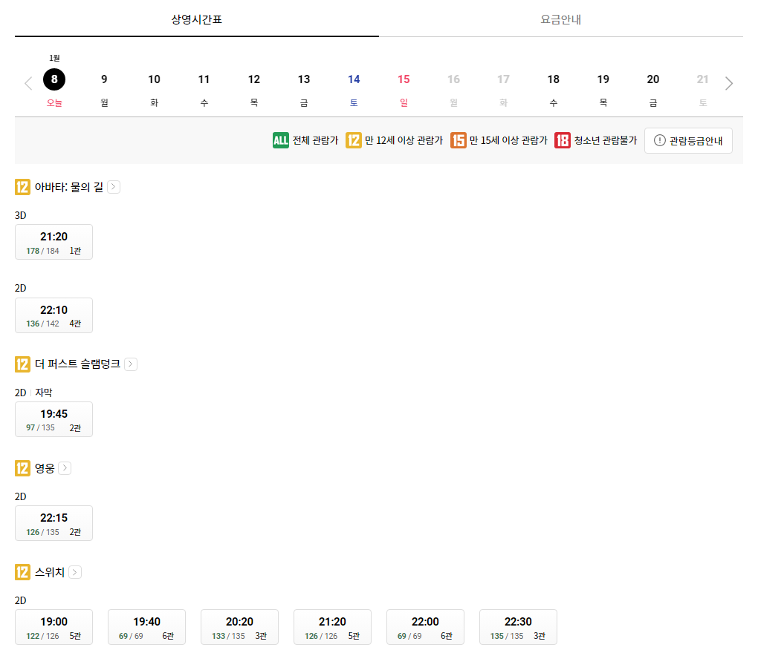Image resolution: width=758 pixels, height=653 pixels.
Task: Open the 요금안내 tab
Action: click(561, 19)
